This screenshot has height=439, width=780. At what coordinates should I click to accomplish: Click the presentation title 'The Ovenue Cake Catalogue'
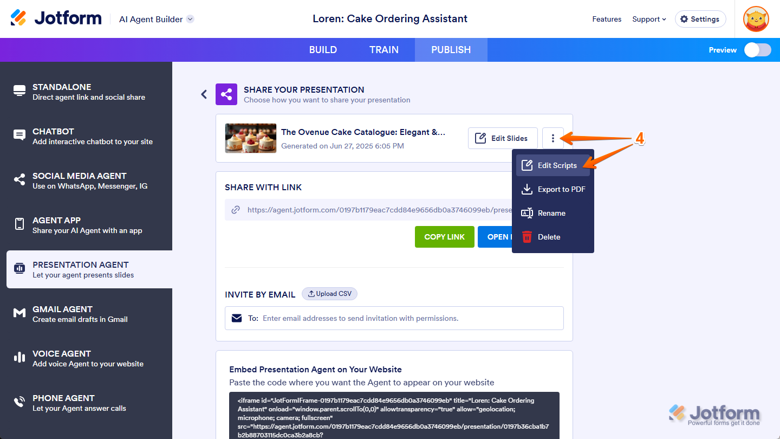coord(363,132)
